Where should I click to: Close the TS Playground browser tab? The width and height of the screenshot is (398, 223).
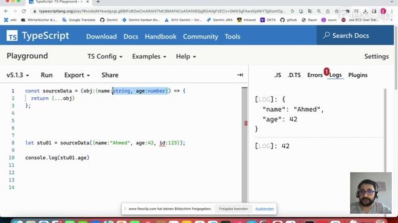tap(88, 2)
